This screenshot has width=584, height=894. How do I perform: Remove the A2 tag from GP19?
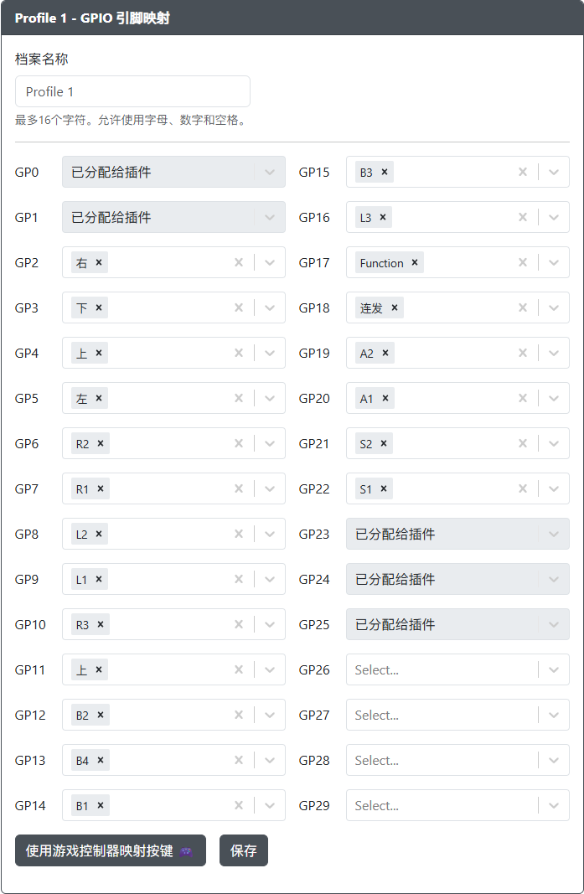(385, 353)
